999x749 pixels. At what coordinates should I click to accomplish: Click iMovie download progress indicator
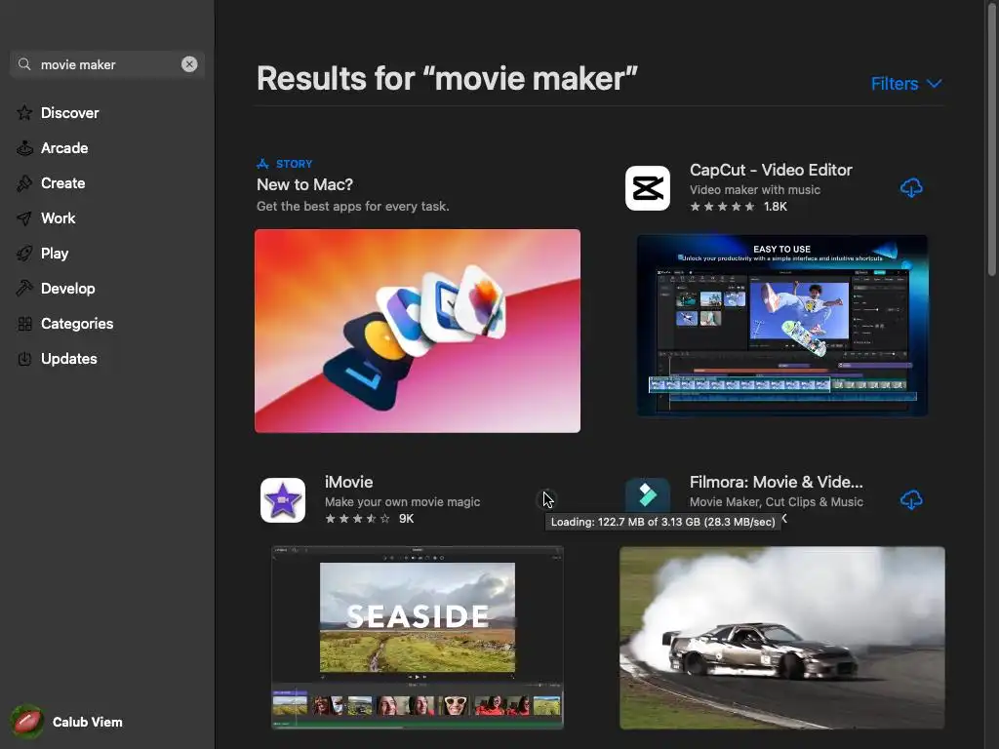(547, 500)
